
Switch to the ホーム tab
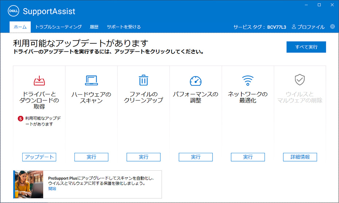point(20,27)
